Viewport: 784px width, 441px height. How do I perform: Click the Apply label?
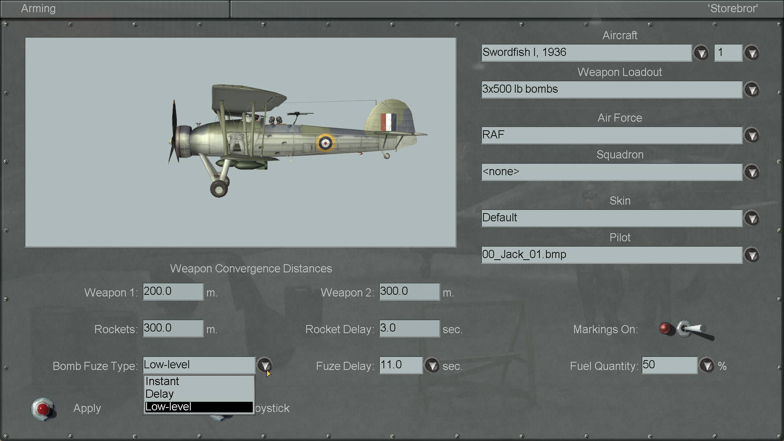(x=87, y=408)
